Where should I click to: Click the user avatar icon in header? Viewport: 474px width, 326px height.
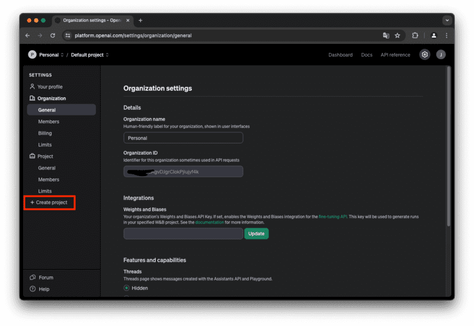point(441,55)
